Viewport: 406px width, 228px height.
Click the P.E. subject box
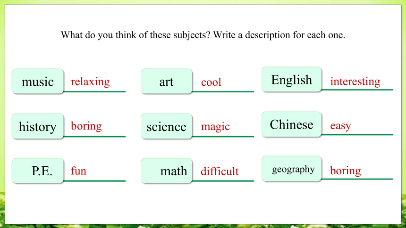coord(38,171)
